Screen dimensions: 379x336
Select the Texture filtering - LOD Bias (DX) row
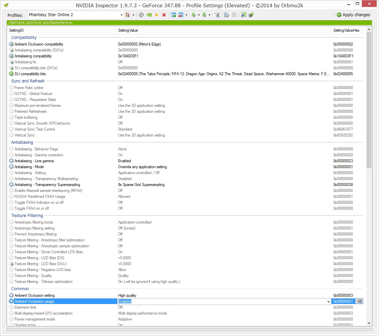[186, 258]
